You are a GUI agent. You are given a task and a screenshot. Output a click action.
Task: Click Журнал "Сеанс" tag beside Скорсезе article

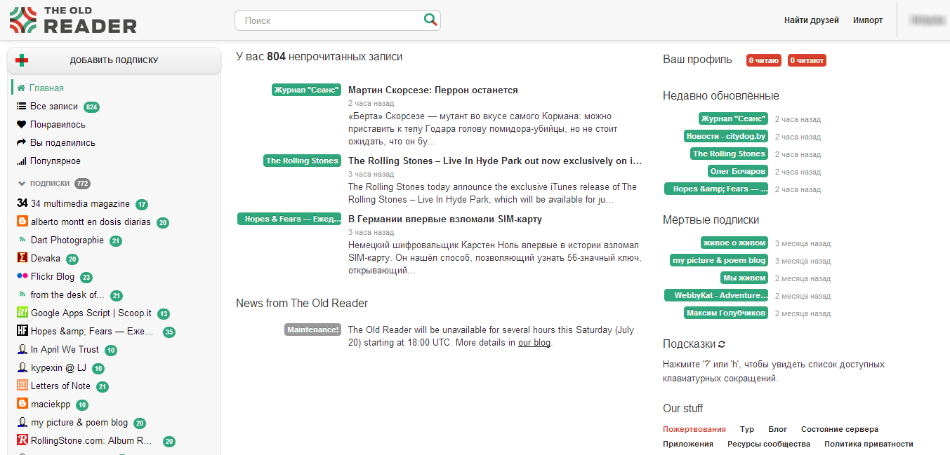click(306, 90)
